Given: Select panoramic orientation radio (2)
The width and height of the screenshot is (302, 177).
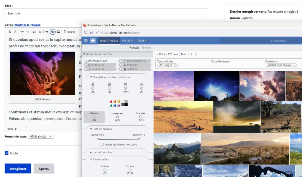Looking at the screenshot, I should click(142, 88).
